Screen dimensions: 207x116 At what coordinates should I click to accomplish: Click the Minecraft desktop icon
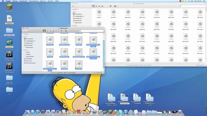(x=9, y=6)
